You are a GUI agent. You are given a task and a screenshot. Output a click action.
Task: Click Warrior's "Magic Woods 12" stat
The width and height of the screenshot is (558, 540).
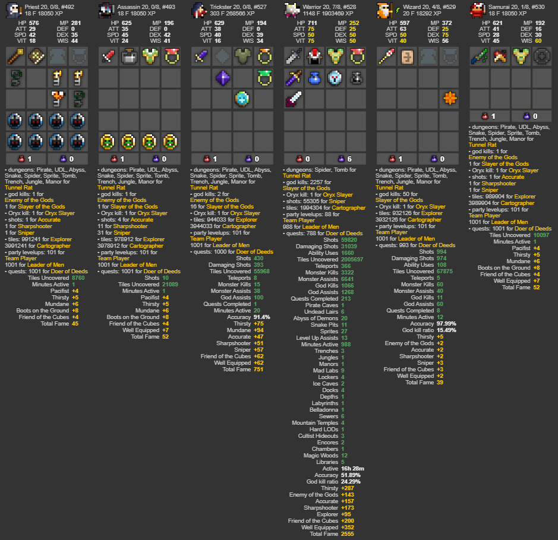[x=325, y=456]
